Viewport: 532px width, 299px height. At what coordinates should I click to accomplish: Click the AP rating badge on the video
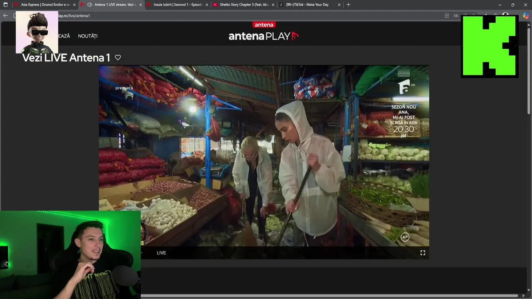tap(405, 237)
